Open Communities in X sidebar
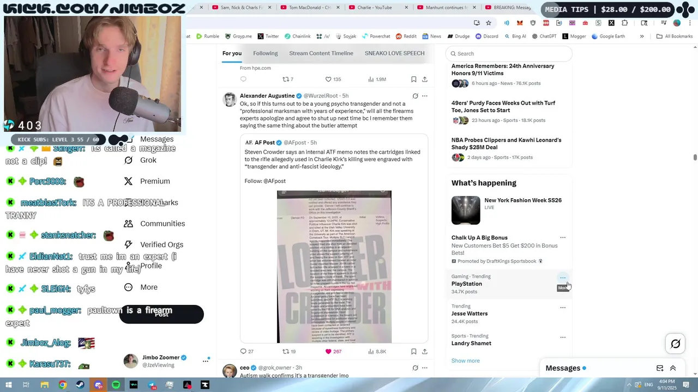The image size is (698, 392). [x=154, y=224]
